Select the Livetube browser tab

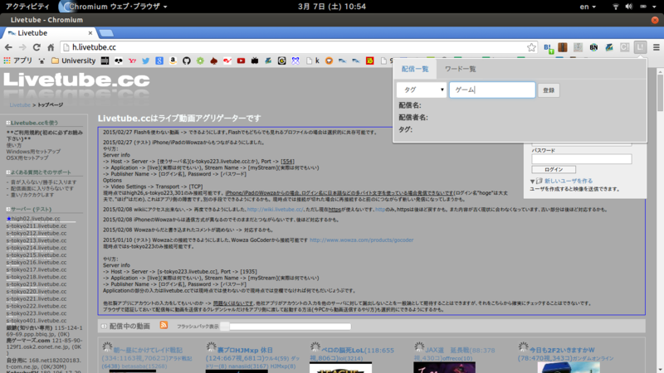tap(49, 33)
